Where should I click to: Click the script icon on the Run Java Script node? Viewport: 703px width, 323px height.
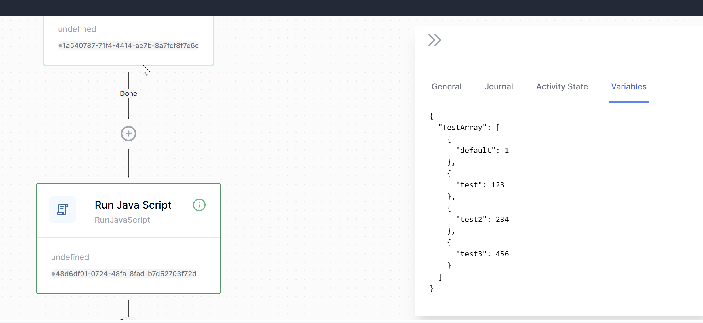pyautogui.click(x=62, y=209)
